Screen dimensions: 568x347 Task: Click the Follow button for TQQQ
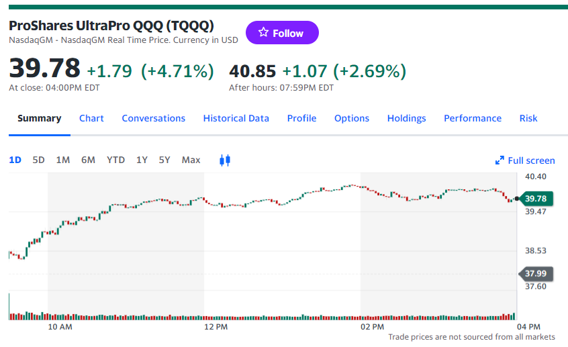click(282, 33)
